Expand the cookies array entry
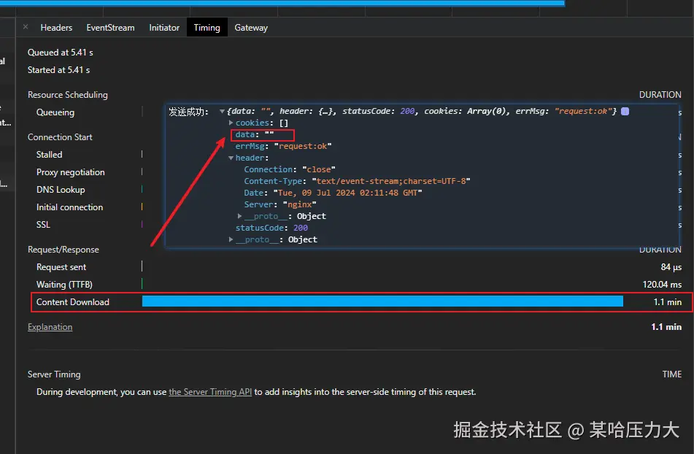Screen dimensions: 694x454 pyautogui.click(x=231, y=123)
